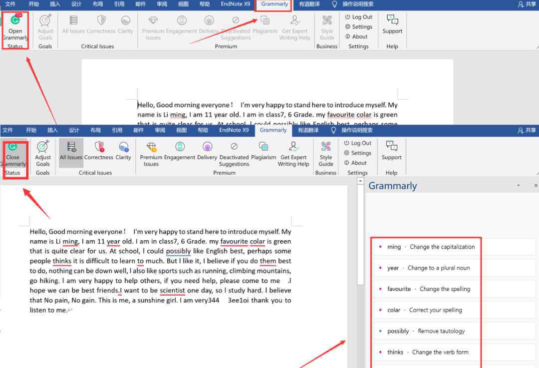Open the Grammarly panel options dropdown arrow
The width and height of the screenshot is (539, 368).
[519, 185]
